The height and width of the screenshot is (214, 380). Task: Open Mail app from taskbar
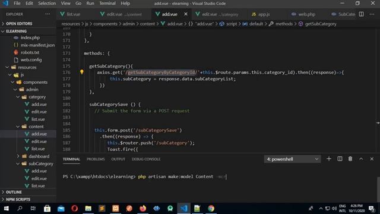point(61,209)
